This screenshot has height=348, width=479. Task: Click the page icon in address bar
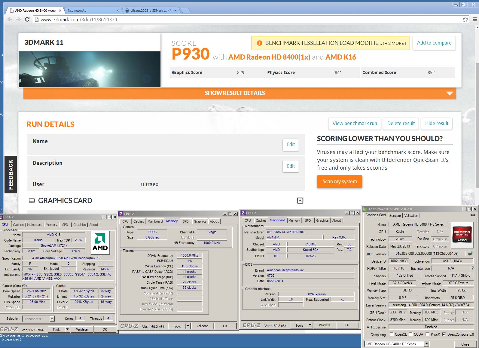coord(37,20)
